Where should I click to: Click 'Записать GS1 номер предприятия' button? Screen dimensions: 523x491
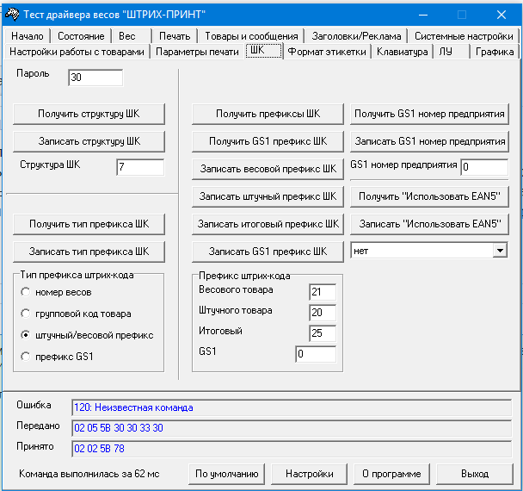pyautogui.click(x=429, y=141)
